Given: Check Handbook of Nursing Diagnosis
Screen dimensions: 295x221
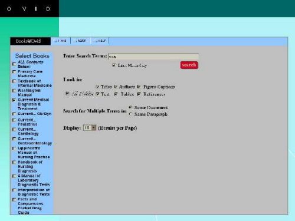Looking at the screenshot, I should pyautogui.click(x=14, y=162).
